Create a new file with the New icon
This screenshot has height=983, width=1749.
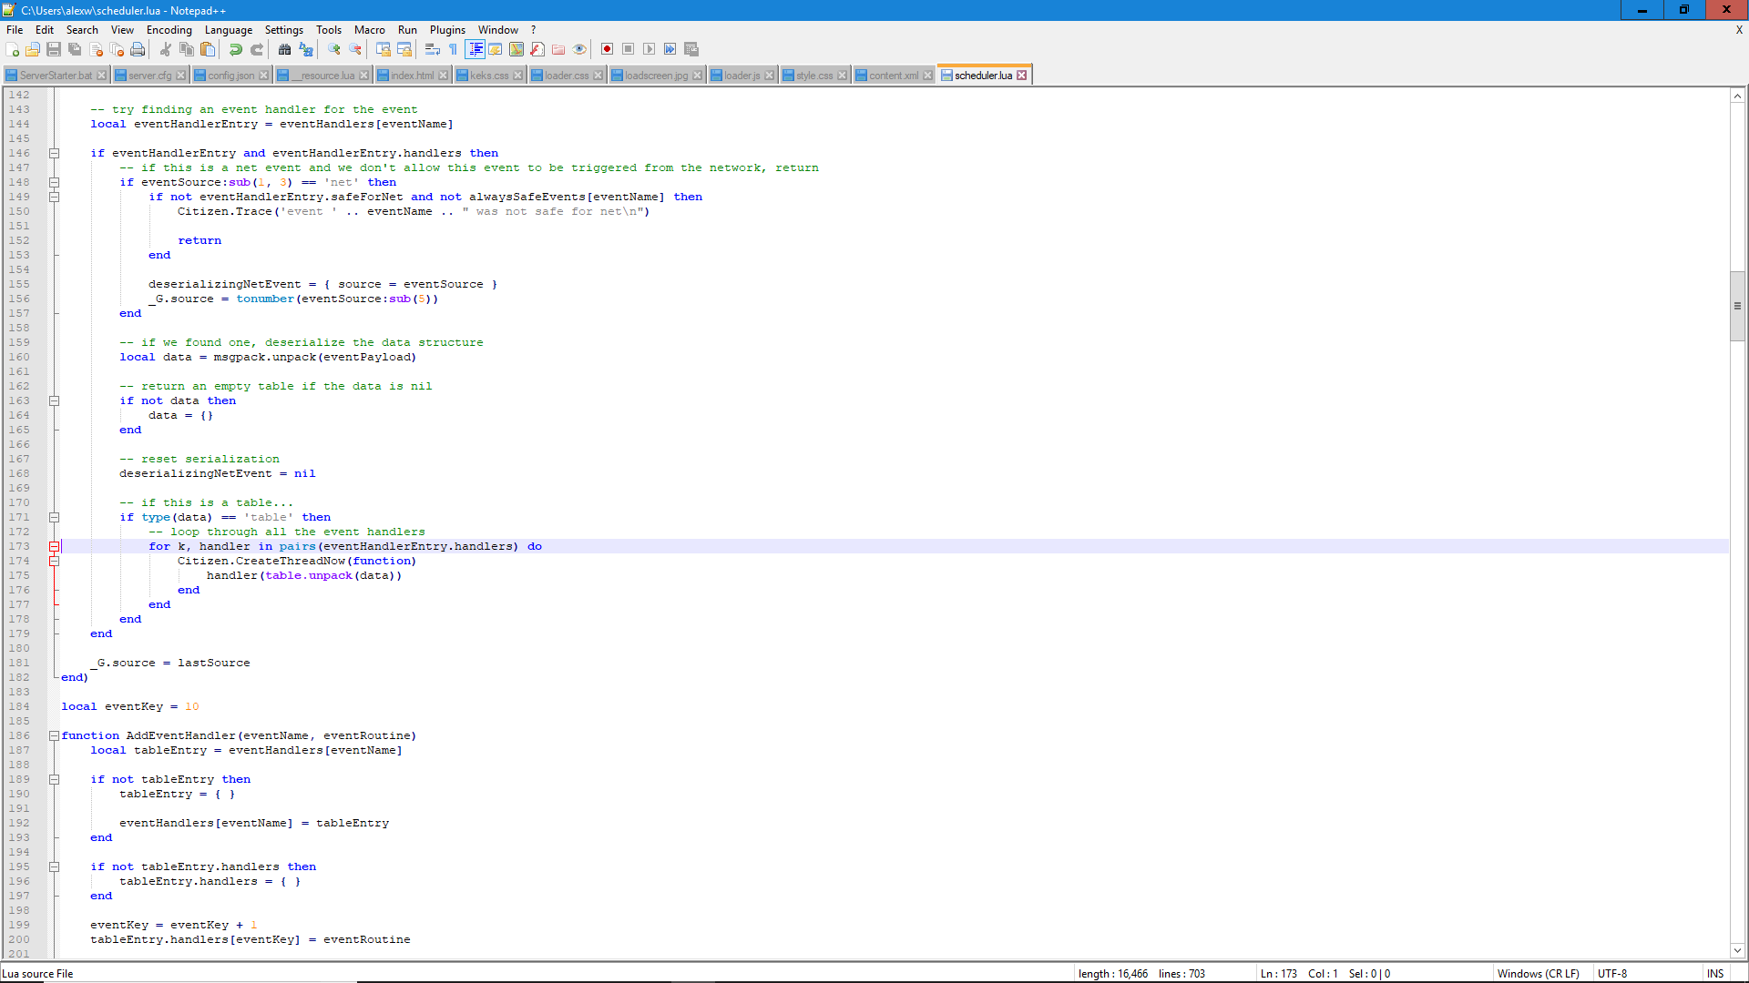(x=13, y=49)
